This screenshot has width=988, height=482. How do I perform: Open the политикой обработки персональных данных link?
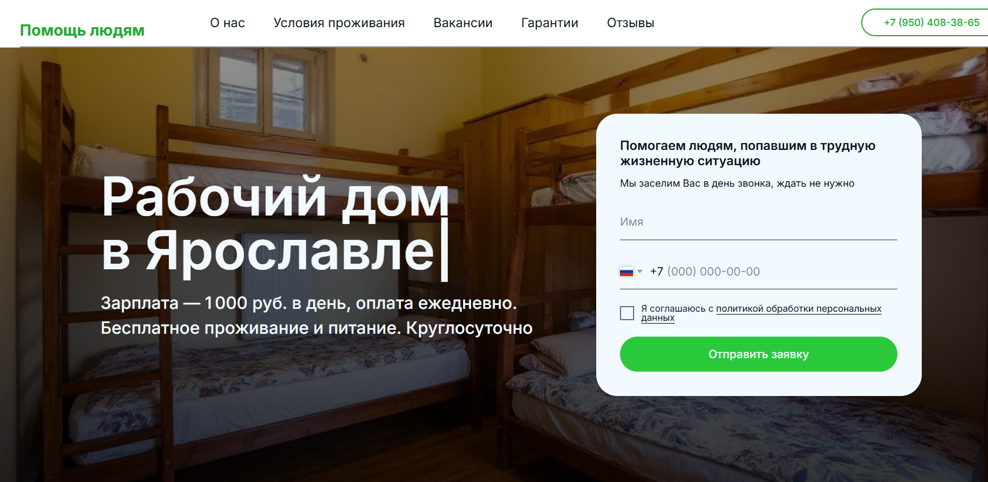762,313
